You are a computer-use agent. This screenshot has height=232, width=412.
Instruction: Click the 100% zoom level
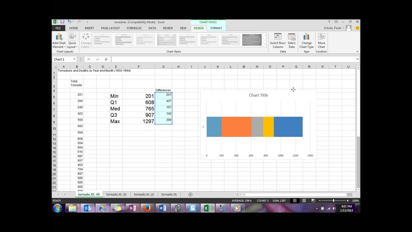pyautogui.click(x=355, y=200)
